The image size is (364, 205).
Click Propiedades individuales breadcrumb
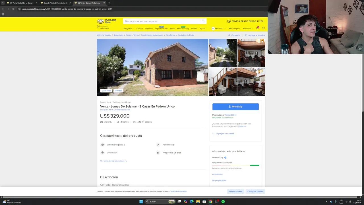tap(152, 35)
